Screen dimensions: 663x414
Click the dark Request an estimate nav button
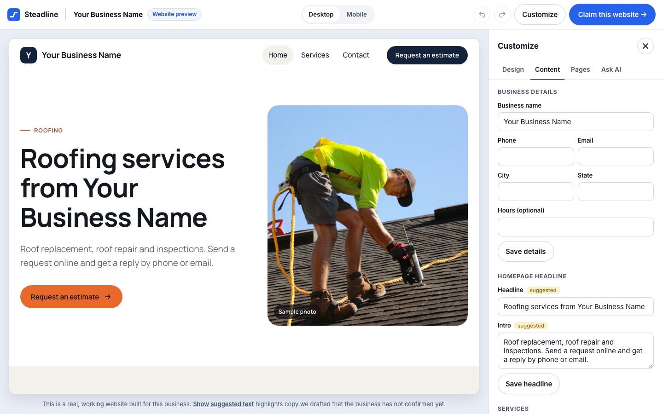pos(427,55)
